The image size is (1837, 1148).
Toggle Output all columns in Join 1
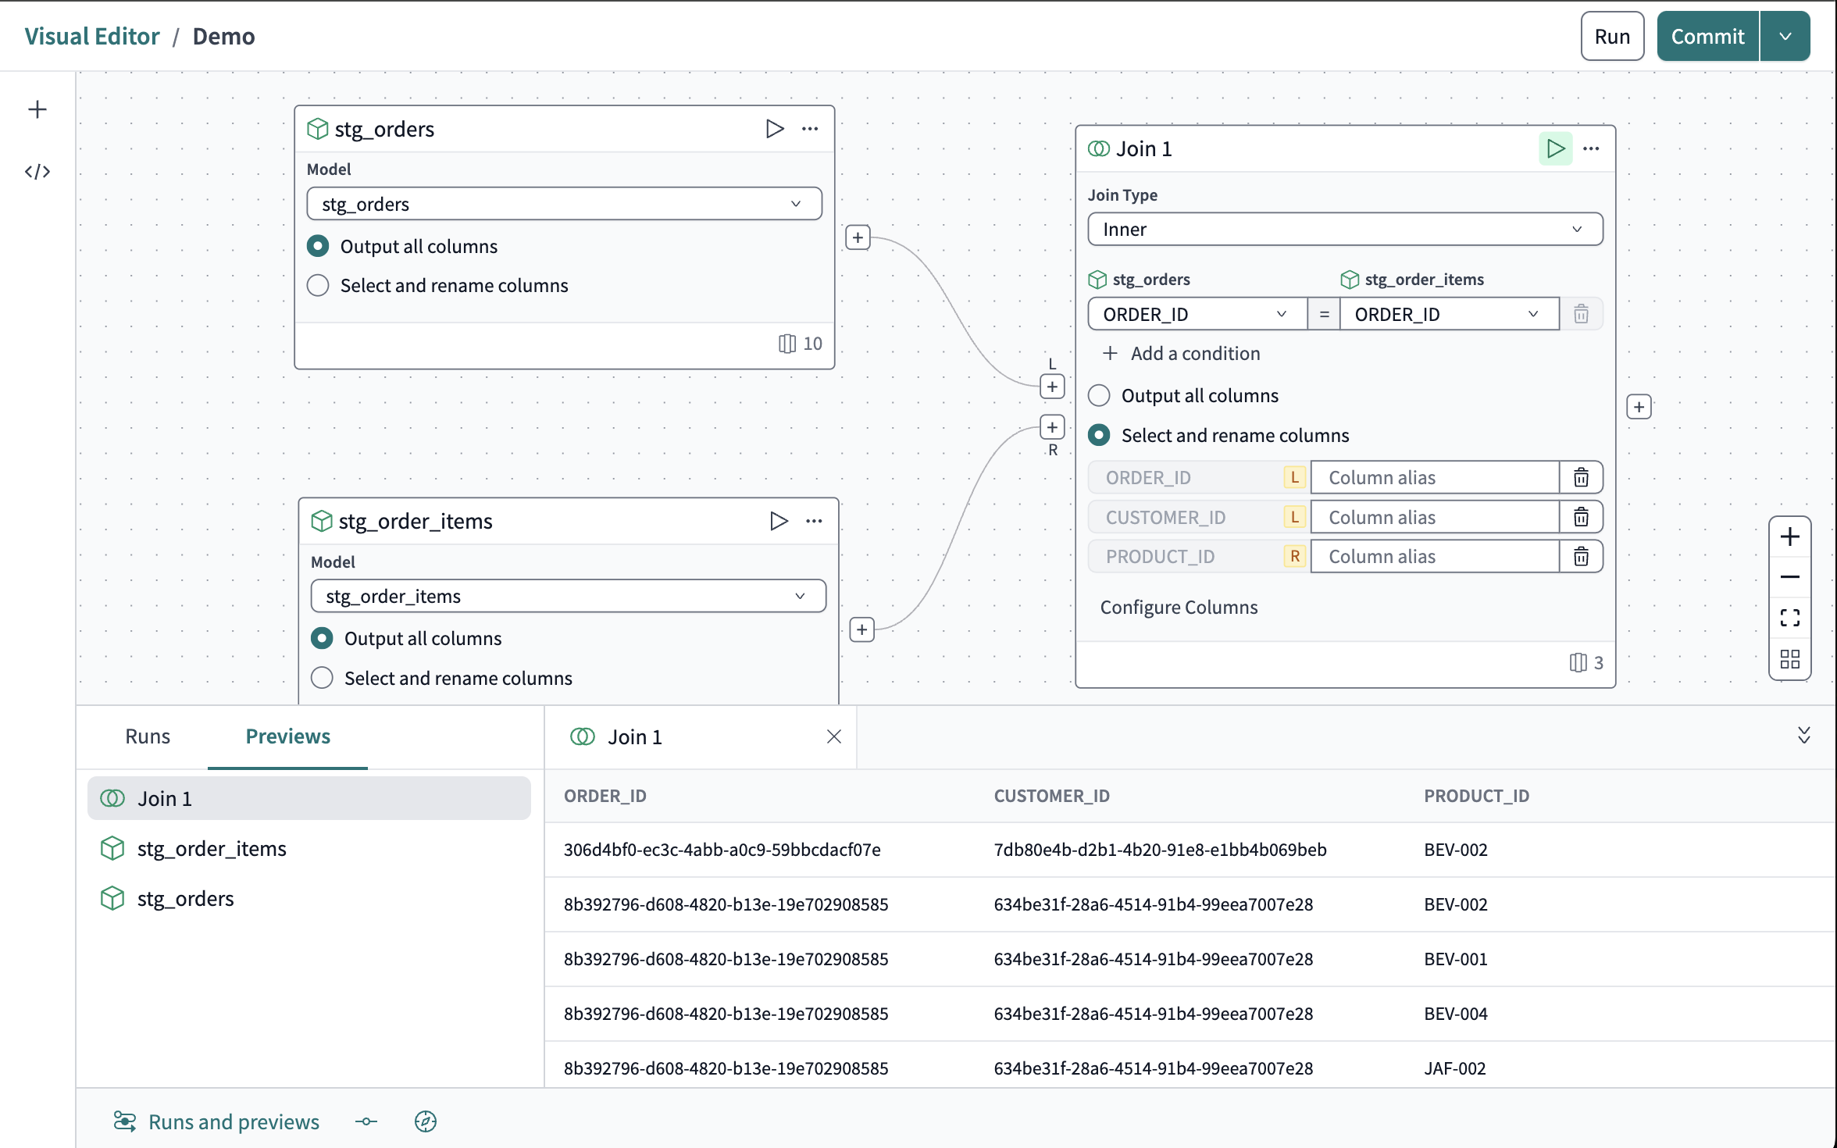click(x=1100, y=394)
